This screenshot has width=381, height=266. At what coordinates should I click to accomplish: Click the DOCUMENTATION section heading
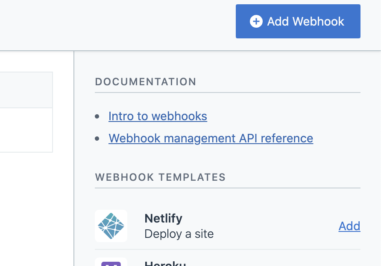click(145, 82)
